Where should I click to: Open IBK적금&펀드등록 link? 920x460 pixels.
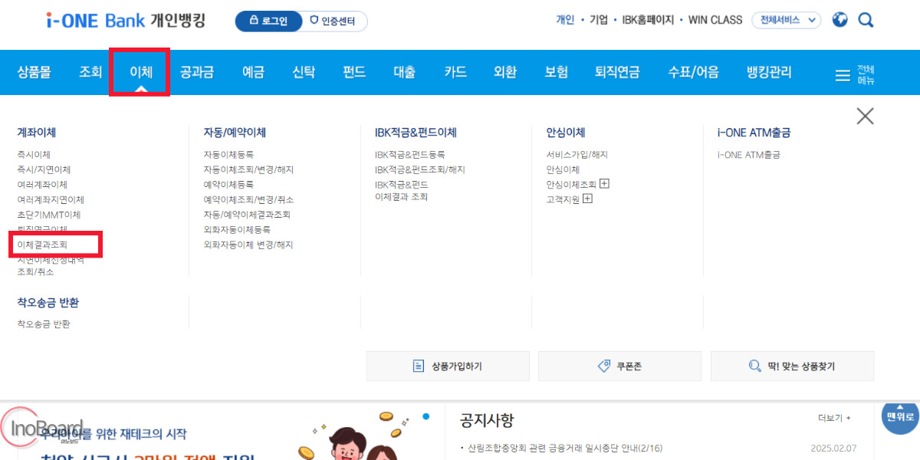point(409,155)
